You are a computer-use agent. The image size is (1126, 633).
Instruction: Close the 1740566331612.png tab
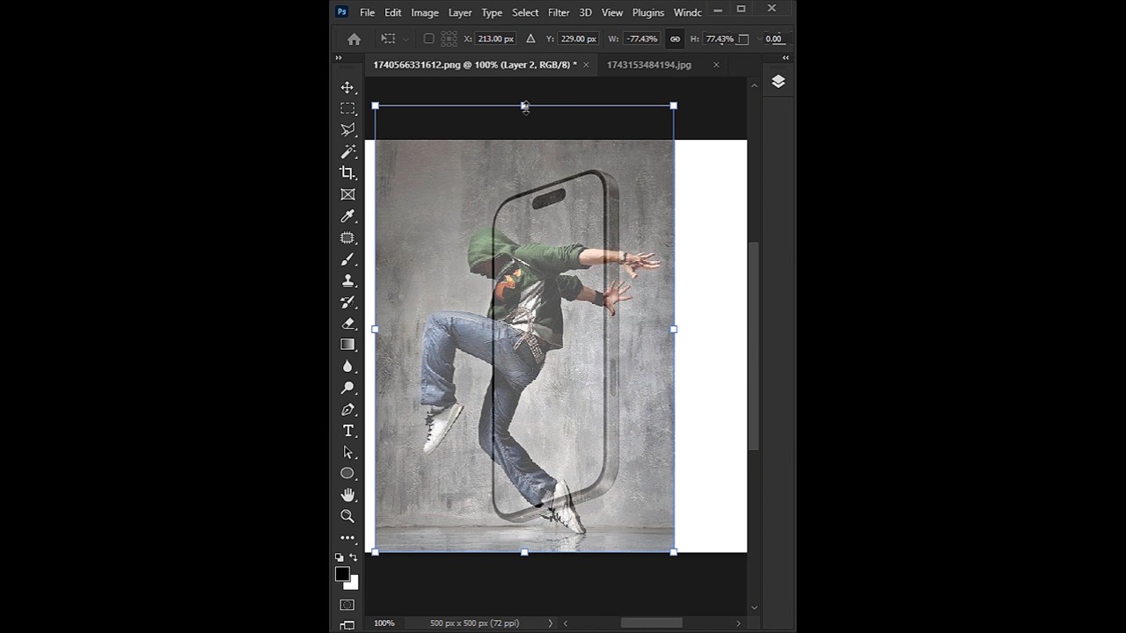[586, 65]
